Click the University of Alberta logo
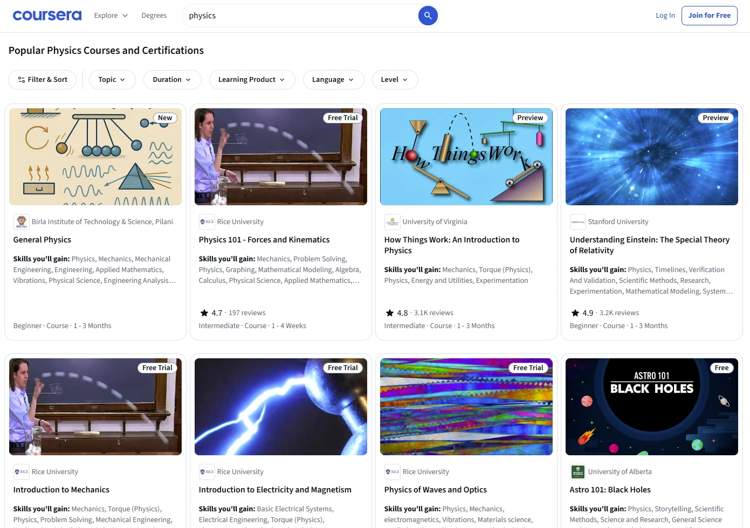Image resolution: width=750 pixels, height=528 pixels. 577,471
